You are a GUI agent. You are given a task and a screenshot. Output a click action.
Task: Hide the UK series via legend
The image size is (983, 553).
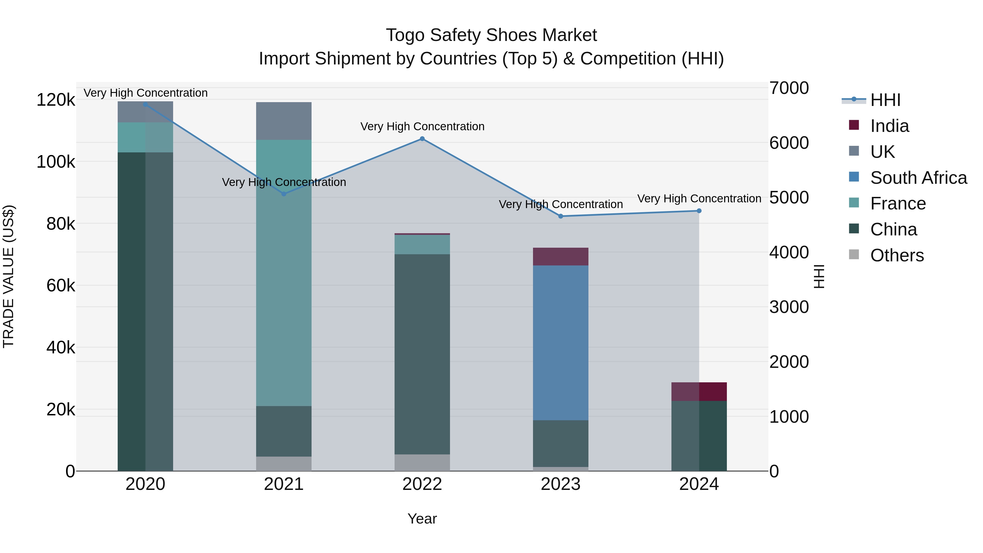[872, 152]
